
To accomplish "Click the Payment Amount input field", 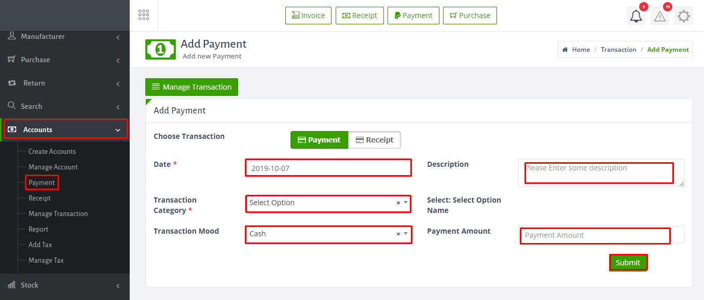I will point(595,235).
